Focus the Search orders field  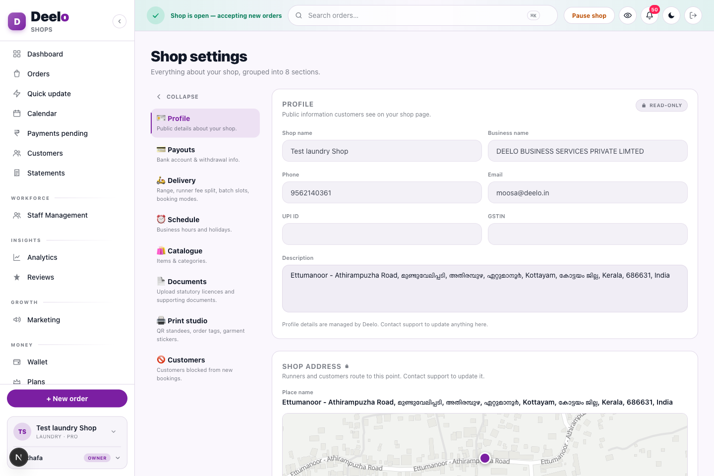422,15
